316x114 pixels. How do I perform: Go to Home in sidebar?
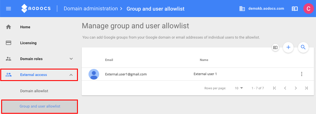(x=25, y=27)
